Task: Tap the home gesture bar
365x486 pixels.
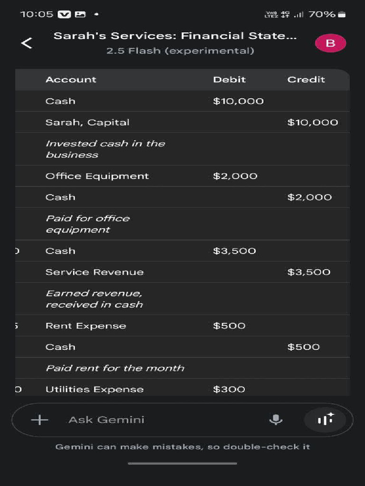Action: pos(182,463)
